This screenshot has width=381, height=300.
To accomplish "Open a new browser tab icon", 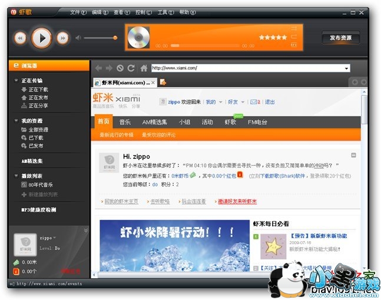I will [x=163, y=82].
